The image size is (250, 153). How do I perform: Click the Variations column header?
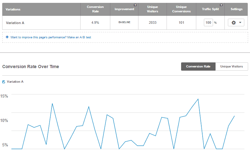(x=13, y=10)
